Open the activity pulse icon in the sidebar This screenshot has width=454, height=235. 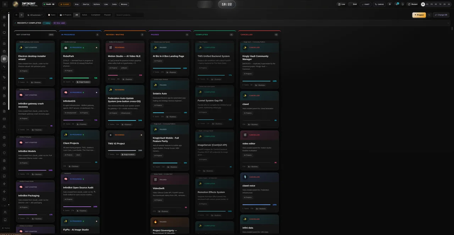4,66
